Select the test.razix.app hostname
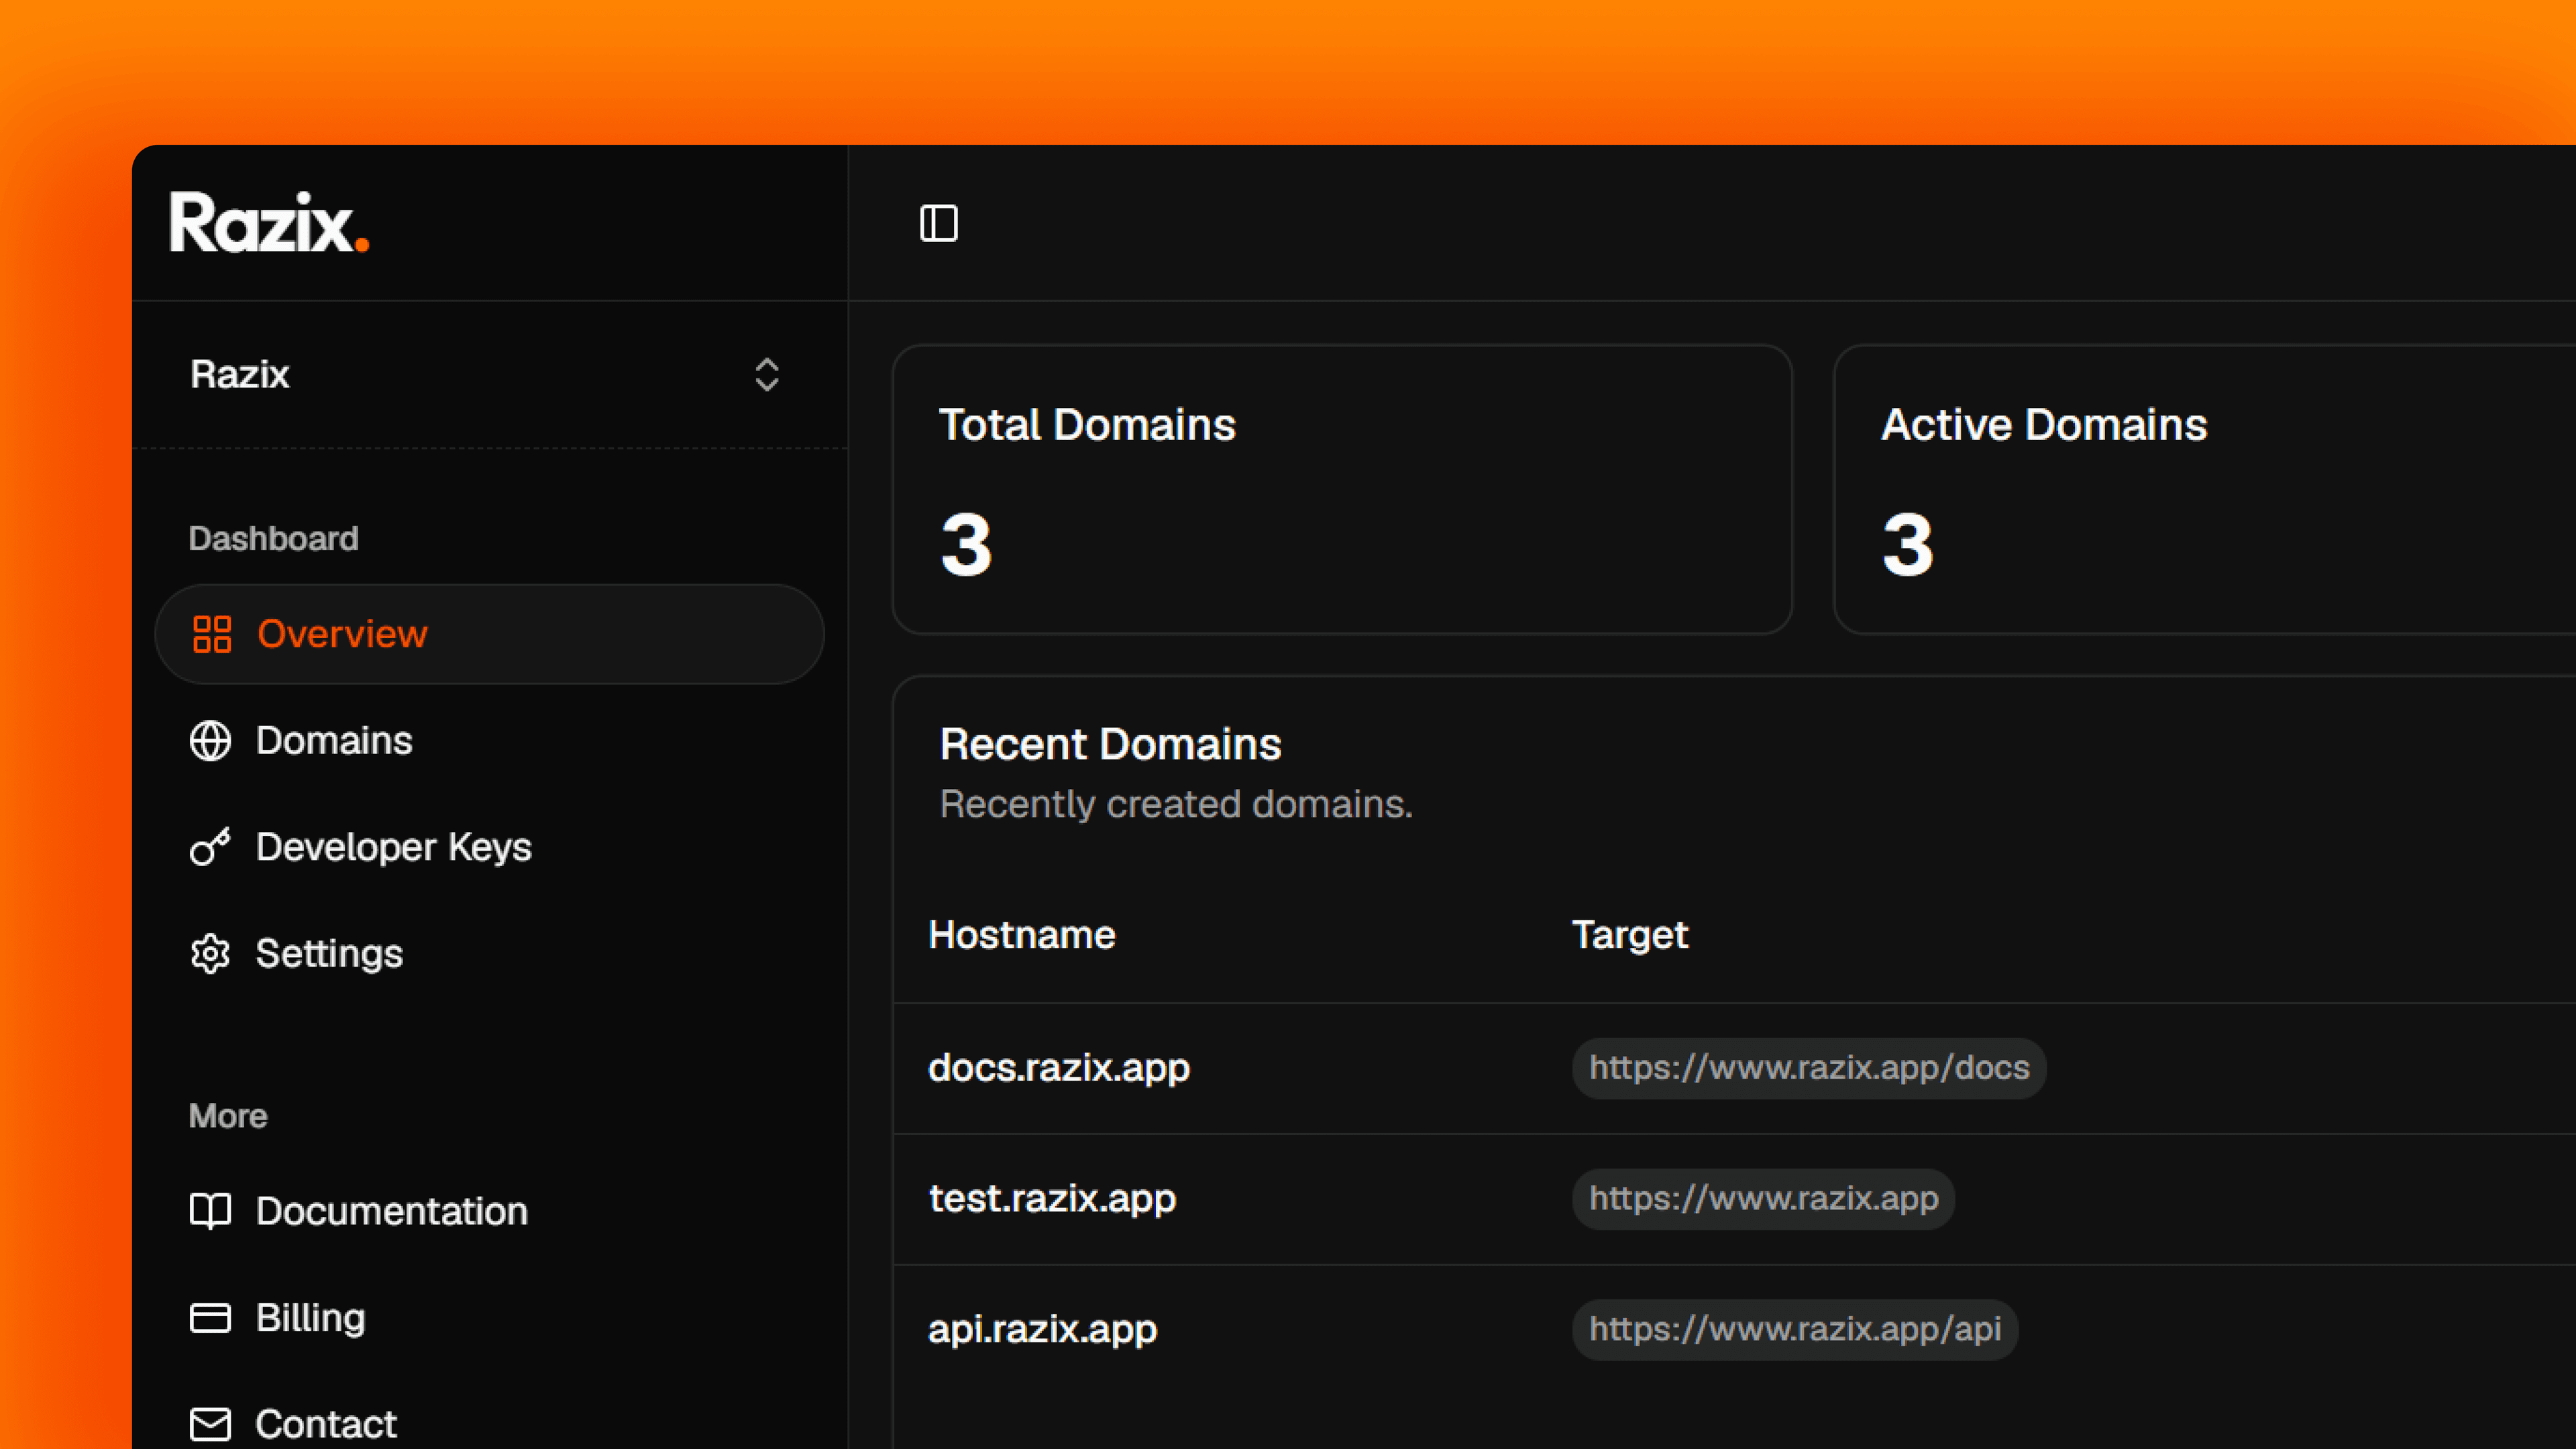Screen dimensions: 2576x1449 1052,1198
